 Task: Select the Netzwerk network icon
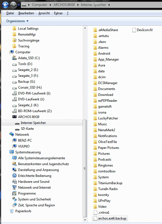coord(12,135)
